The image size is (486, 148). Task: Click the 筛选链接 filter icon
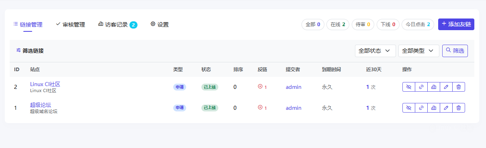pos(18,51)
